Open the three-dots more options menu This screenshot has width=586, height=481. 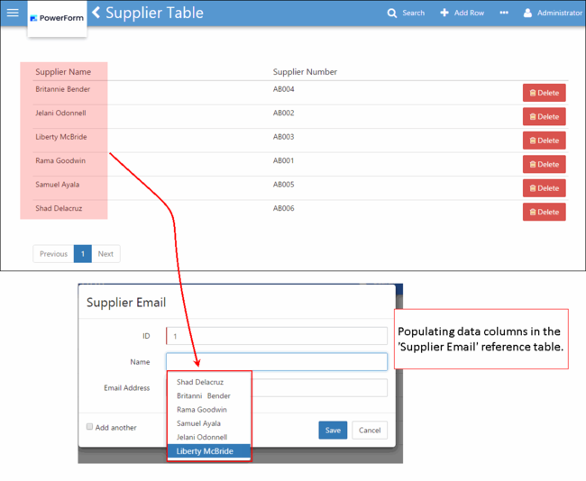[x=504, y=13]
